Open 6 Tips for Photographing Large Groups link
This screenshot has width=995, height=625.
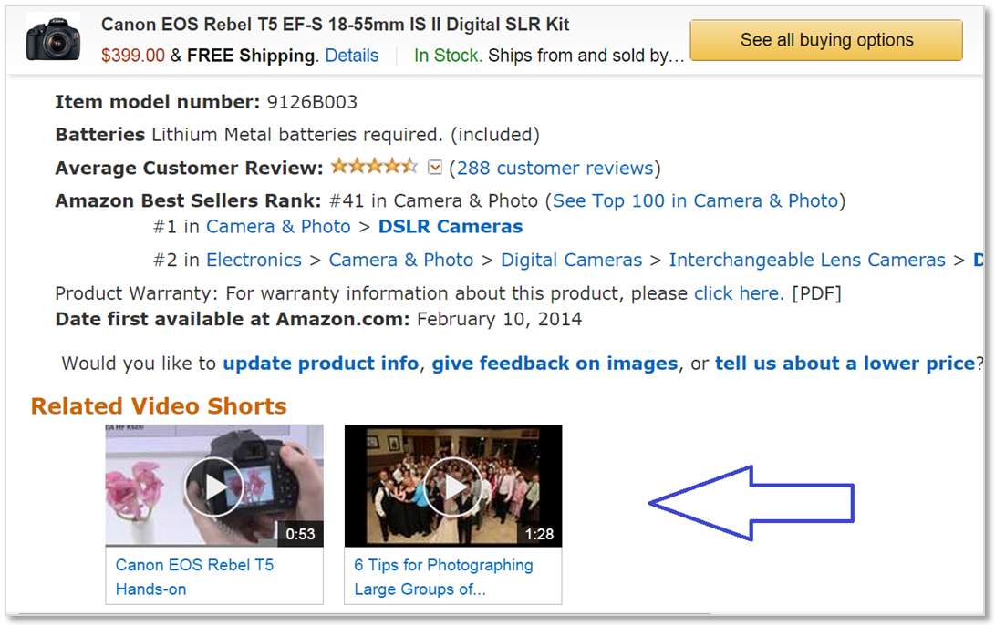coord(443,577)
